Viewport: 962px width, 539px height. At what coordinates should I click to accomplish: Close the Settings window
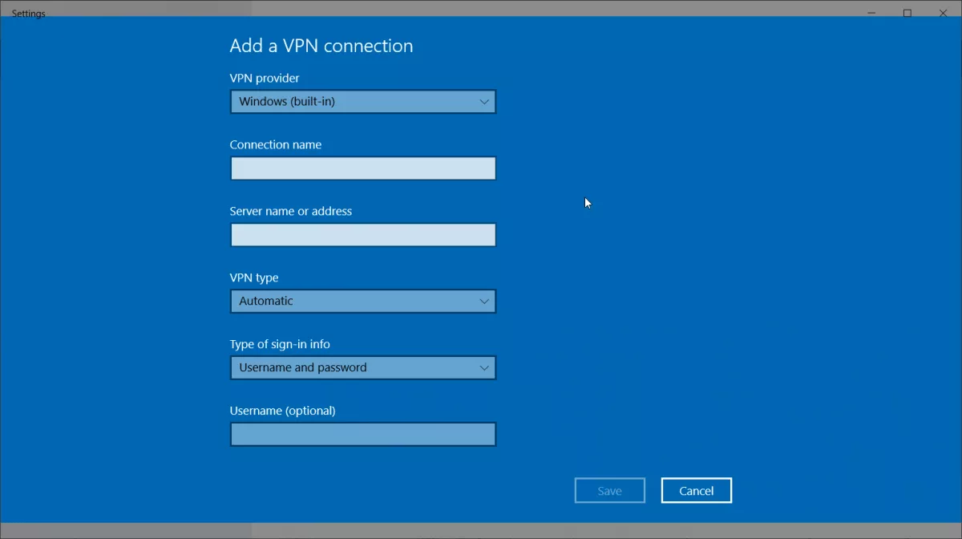(944, 13)
